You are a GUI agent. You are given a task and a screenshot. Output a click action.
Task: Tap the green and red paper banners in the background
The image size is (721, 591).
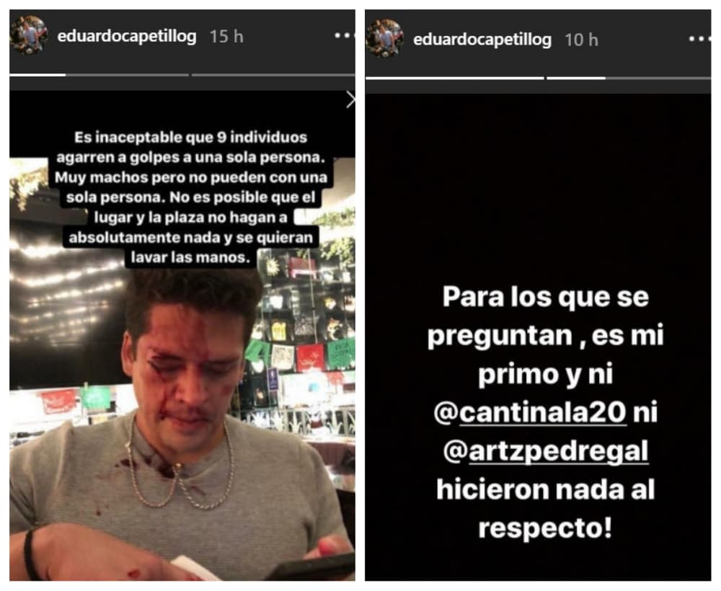click(300, 355)
